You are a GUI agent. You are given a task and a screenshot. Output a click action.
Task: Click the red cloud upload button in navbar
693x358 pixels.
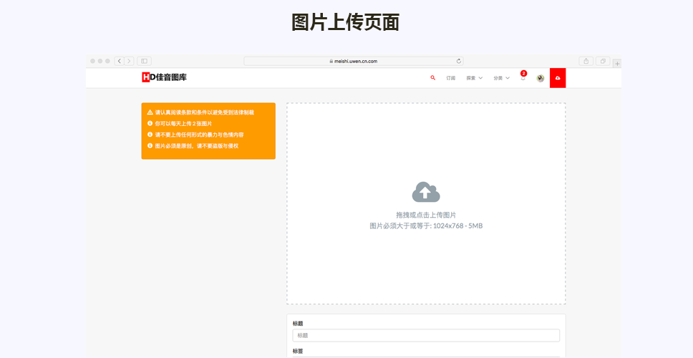558,78
